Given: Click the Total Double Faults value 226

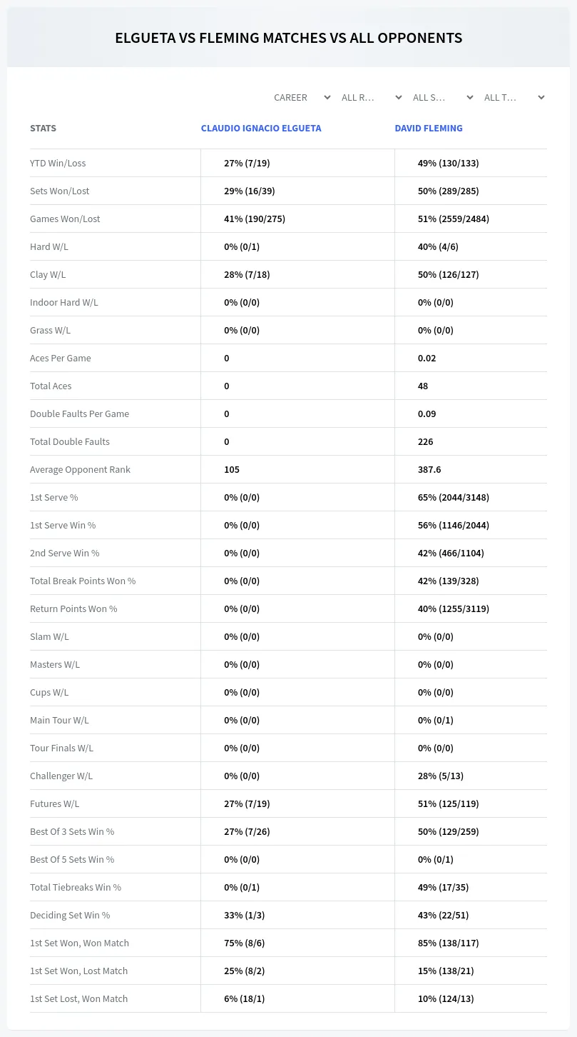Looking at the screenshot, I should 426,441.
